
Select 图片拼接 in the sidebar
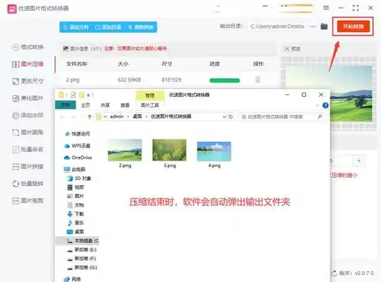tap(28, 166)
